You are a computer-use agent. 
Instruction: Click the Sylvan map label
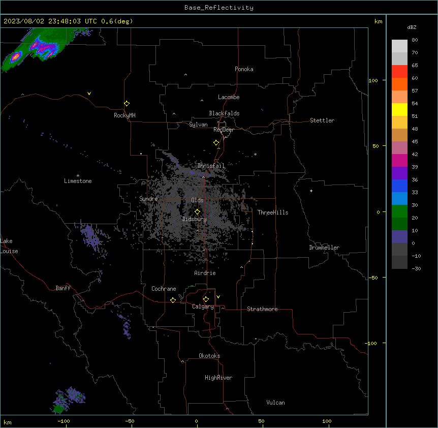198,125
